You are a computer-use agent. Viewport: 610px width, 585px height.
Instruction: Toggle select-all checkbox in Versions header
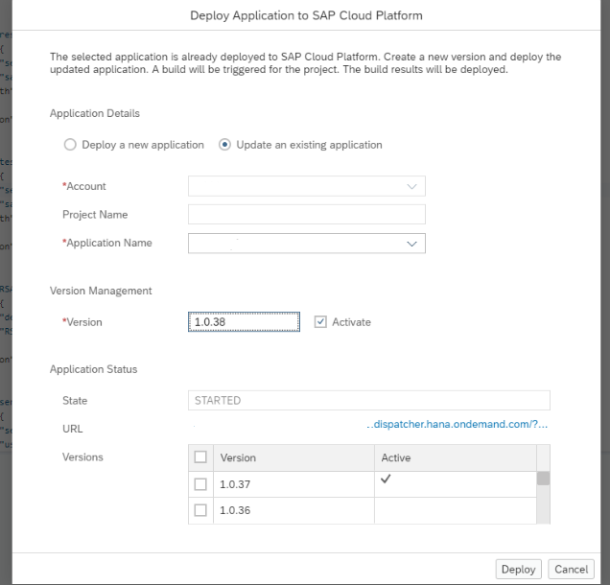coord(200,457)
